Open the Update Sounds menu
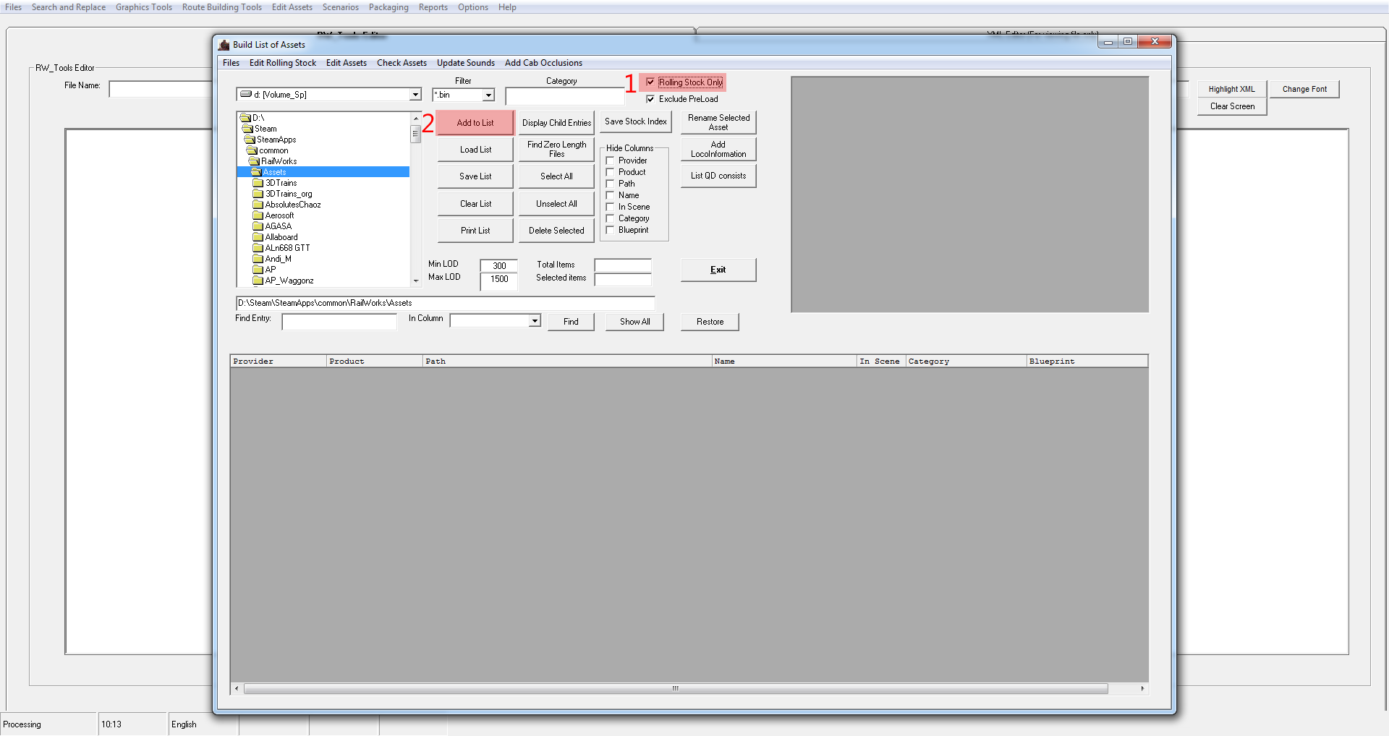 pos(466,63)
